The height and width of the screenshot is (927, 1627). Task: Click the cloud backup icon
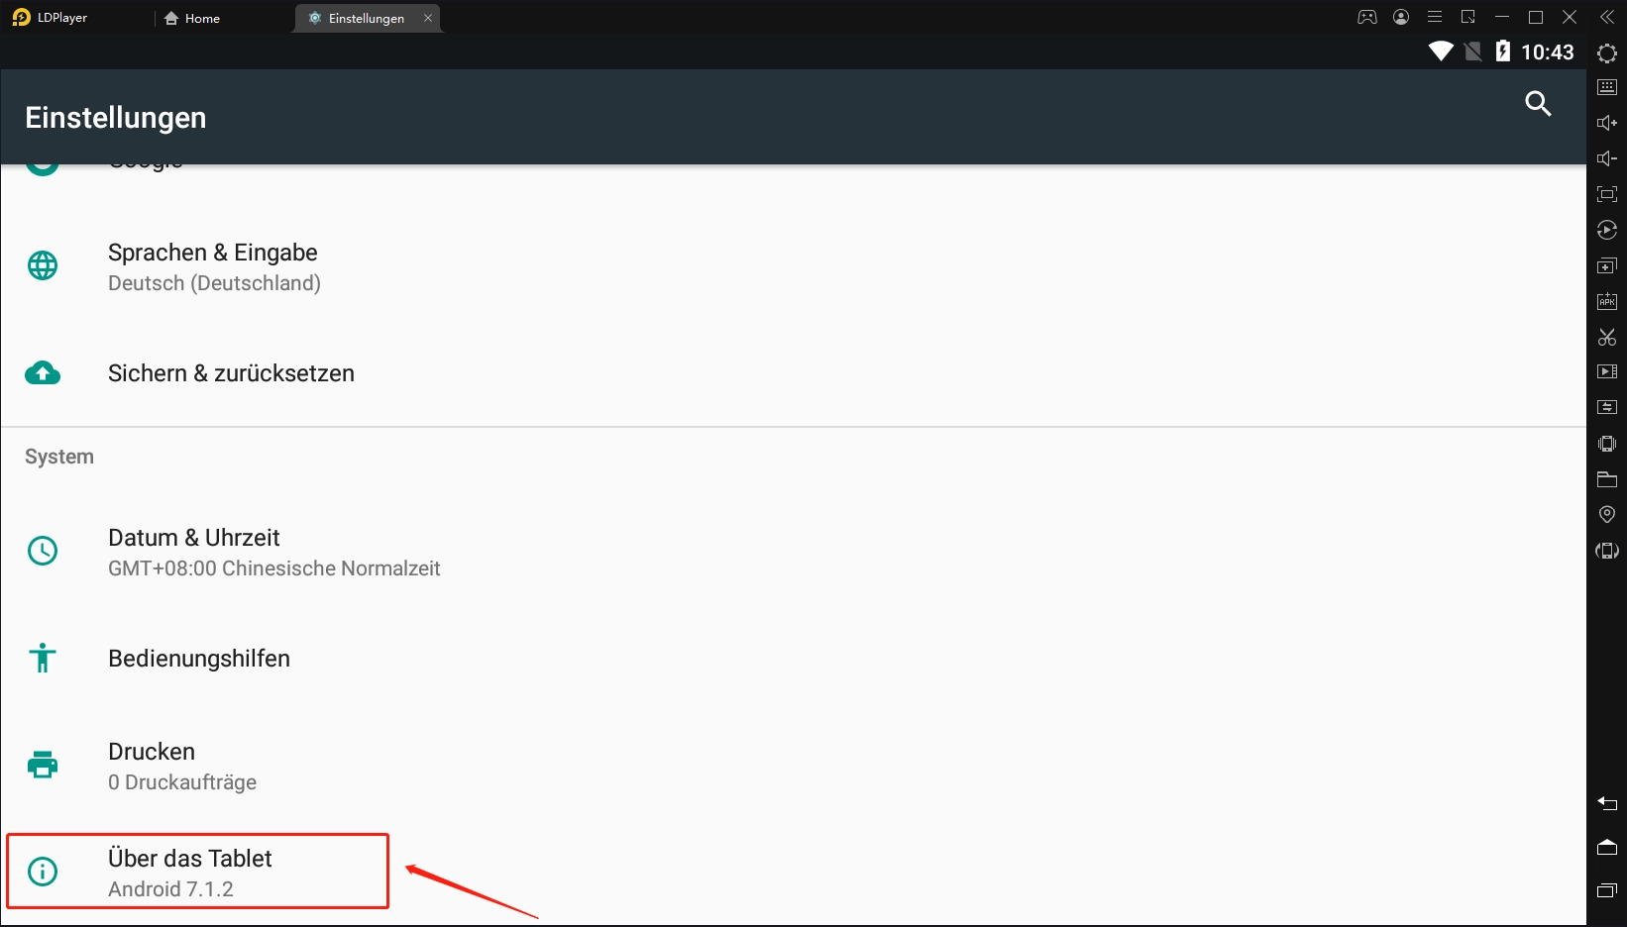(x=43, y=372)
